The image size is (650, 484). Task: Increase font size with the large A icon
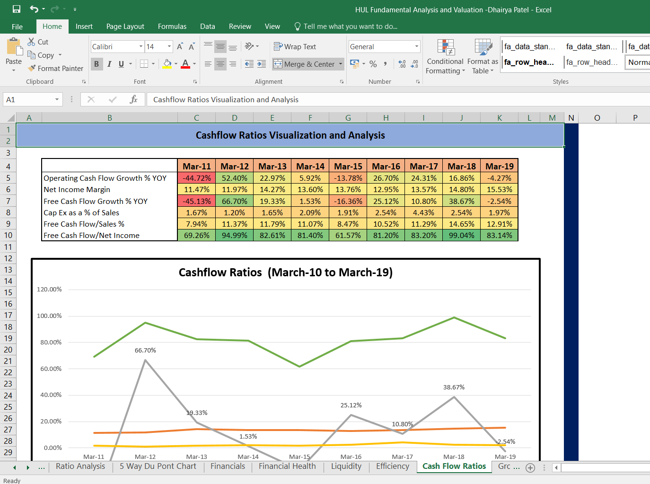click(x=180, y=46)
